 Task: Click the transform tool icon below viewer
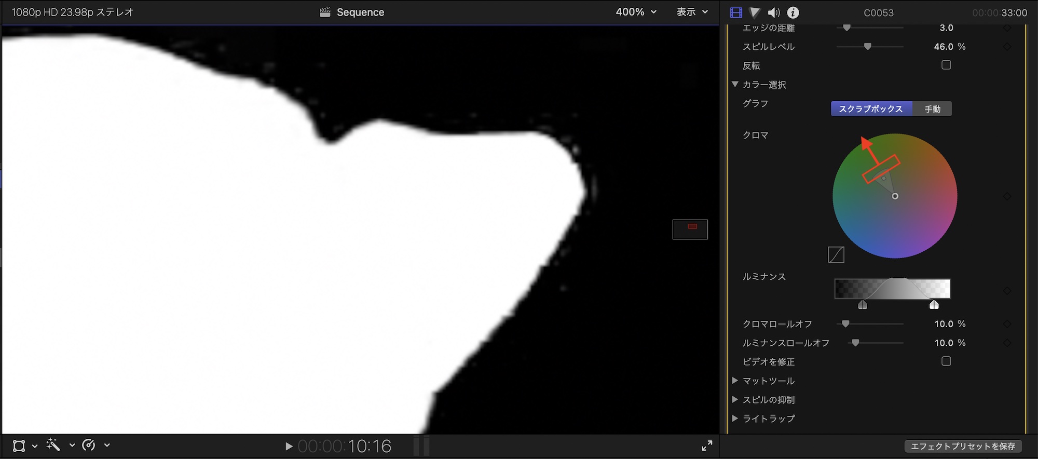coord(19,446)
